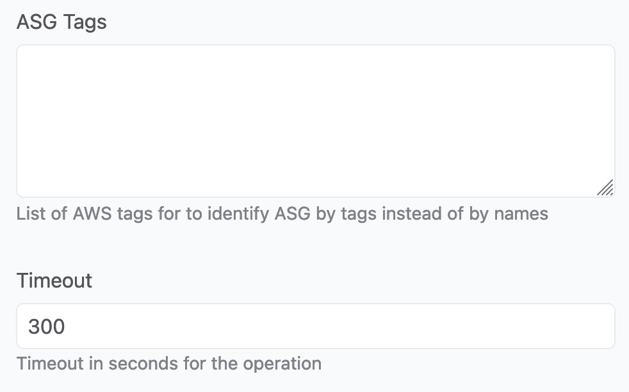Image resolution: width=629 pixels, height=392 pixels.
Task: Click the ASG Tags help description text
Action: pyautogui.click(x=282, y=214)
